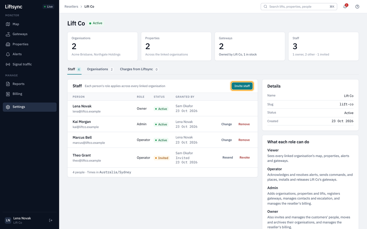Remove Marcus Bell from staff
The height and width of the screenshot is (229, 367).
pos(244,140)
